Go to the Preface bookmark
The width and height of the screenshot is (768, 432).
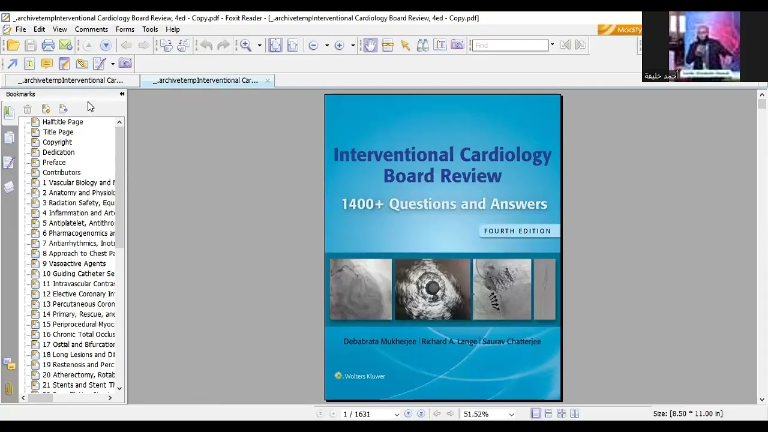pos(54,163)
